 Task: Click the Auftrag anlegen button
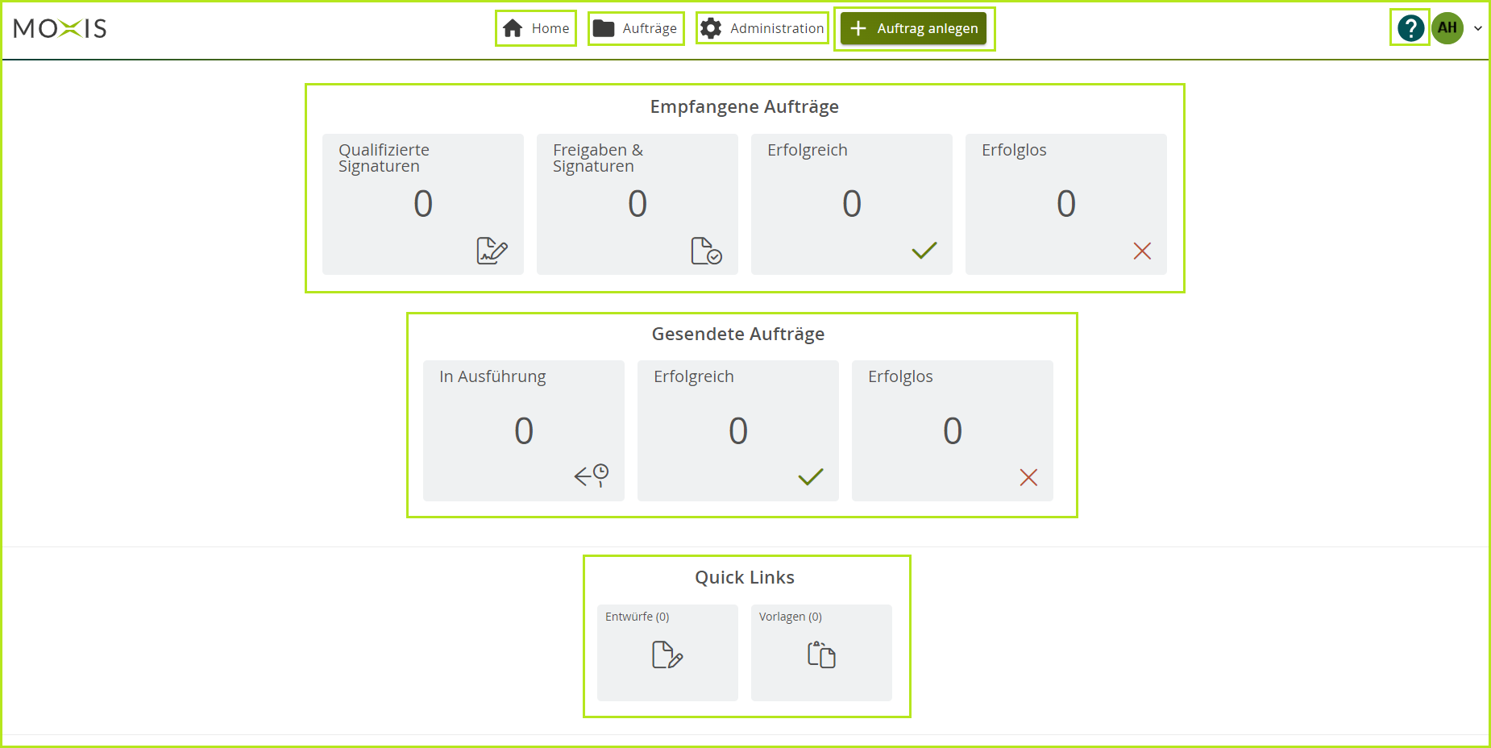[914, 27]
